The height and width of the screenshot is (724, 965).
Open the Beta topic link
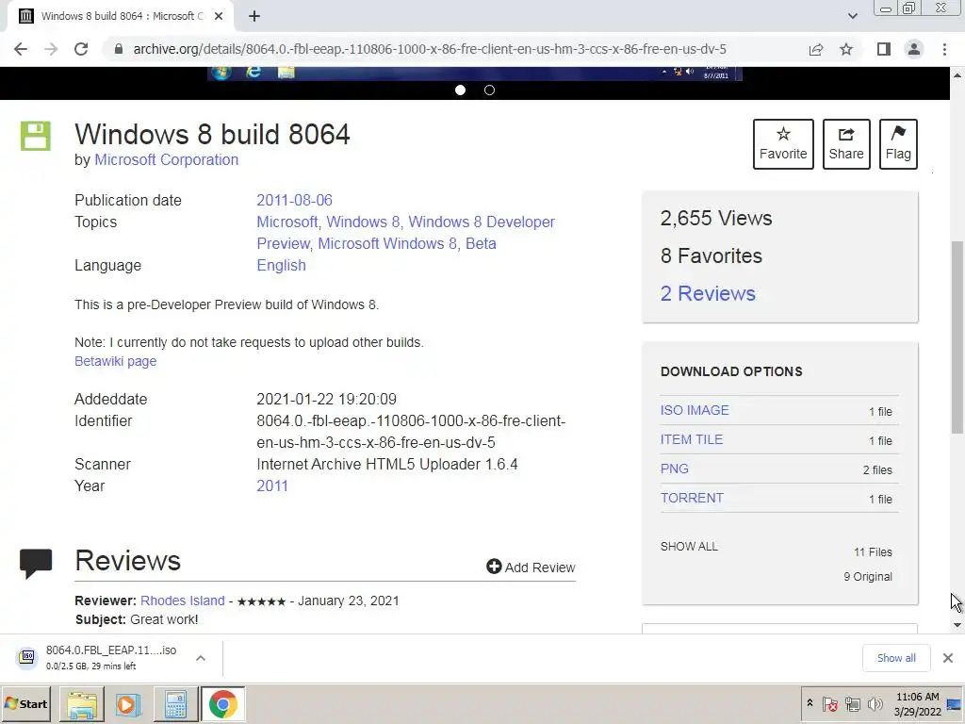481,244
